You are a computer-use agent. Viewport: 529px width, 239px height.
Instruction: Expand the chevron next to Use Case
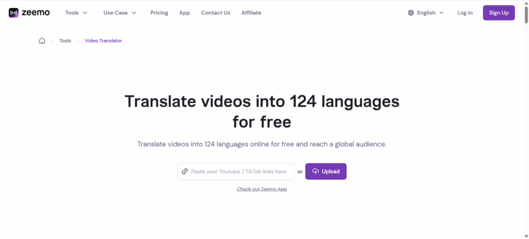[134, 13]
